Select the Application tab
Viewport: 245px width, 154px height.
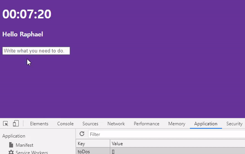click(x=206, y=124)
